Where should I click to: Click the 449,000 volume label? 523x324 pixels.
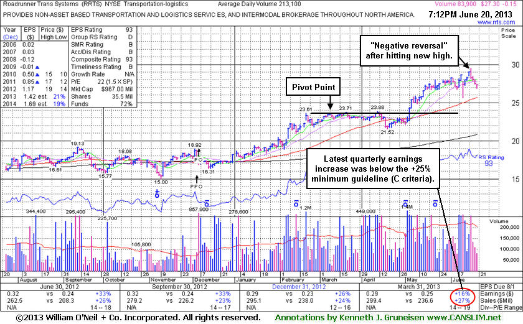(x=365, y=211)
